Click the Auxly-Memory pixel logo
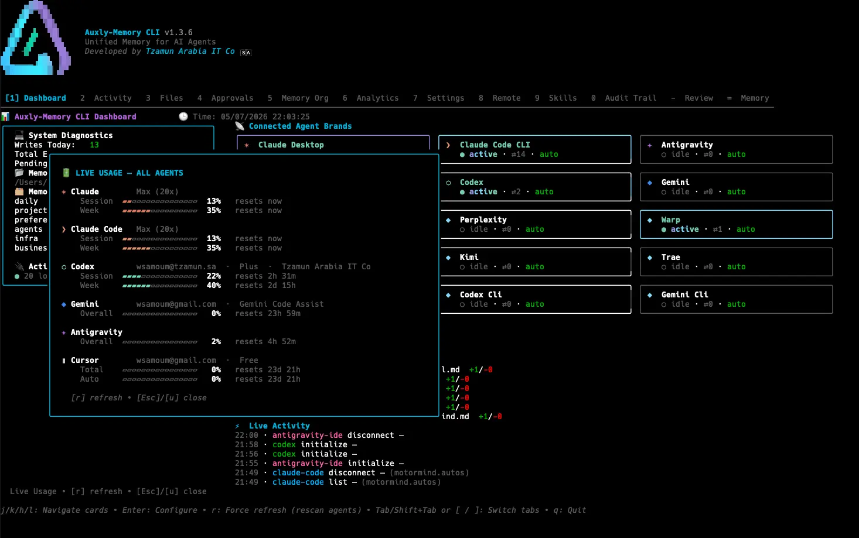Viewport: 859px width, 538px height. 36,37
